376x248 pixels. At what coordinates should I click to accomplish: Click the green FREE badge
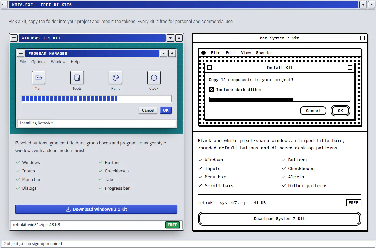click(173, 225)
